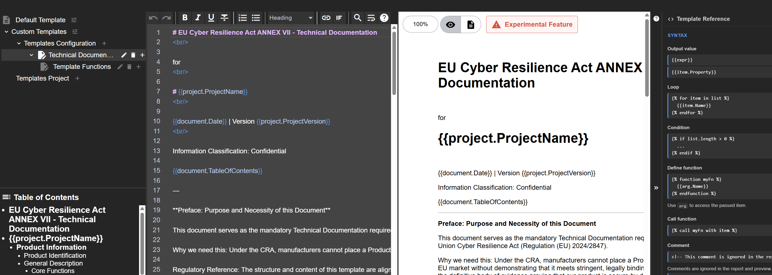Collapse the Template Reference panel arrows
772x275 pixels.
(x=656, y=188)
